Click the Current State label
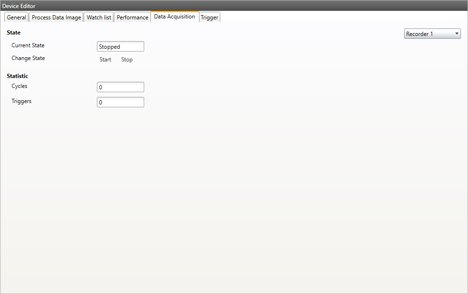This screenshot has width=468, height=294. point(28,45)
